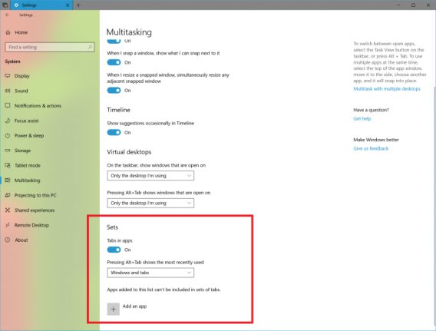436x331 pixels.
Task: Click the plus icon to add an app
Action: click(x=113, y=309)
